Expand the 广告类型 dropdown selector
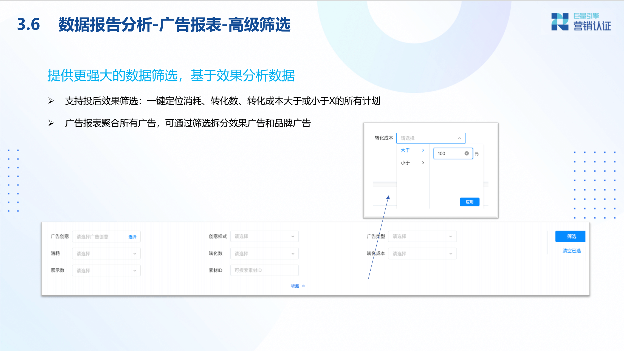The image size is (624, 351). [422, 236]
